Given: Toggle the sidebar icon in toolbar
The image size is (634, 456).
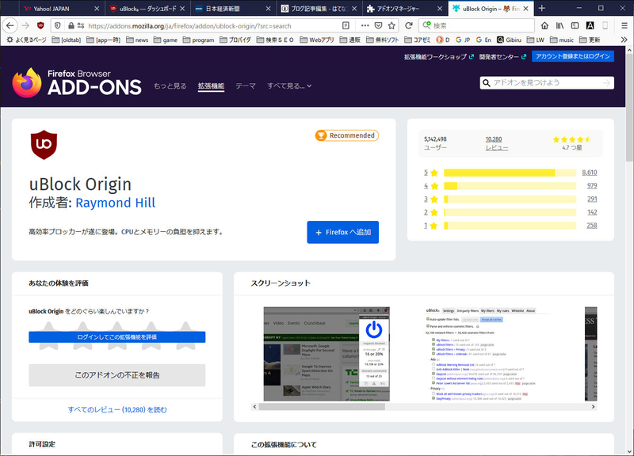Looking at the screenshot, I should pos(575,25).
